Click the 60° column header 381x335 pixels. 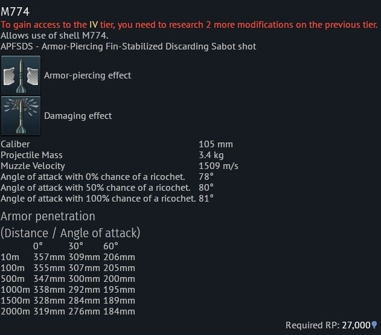[x=111, y=246]
